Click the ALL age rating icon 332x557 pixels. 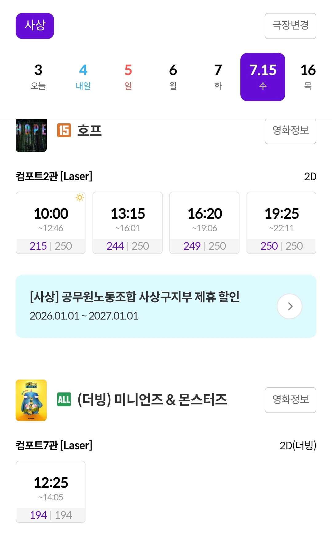coord(64,400)
